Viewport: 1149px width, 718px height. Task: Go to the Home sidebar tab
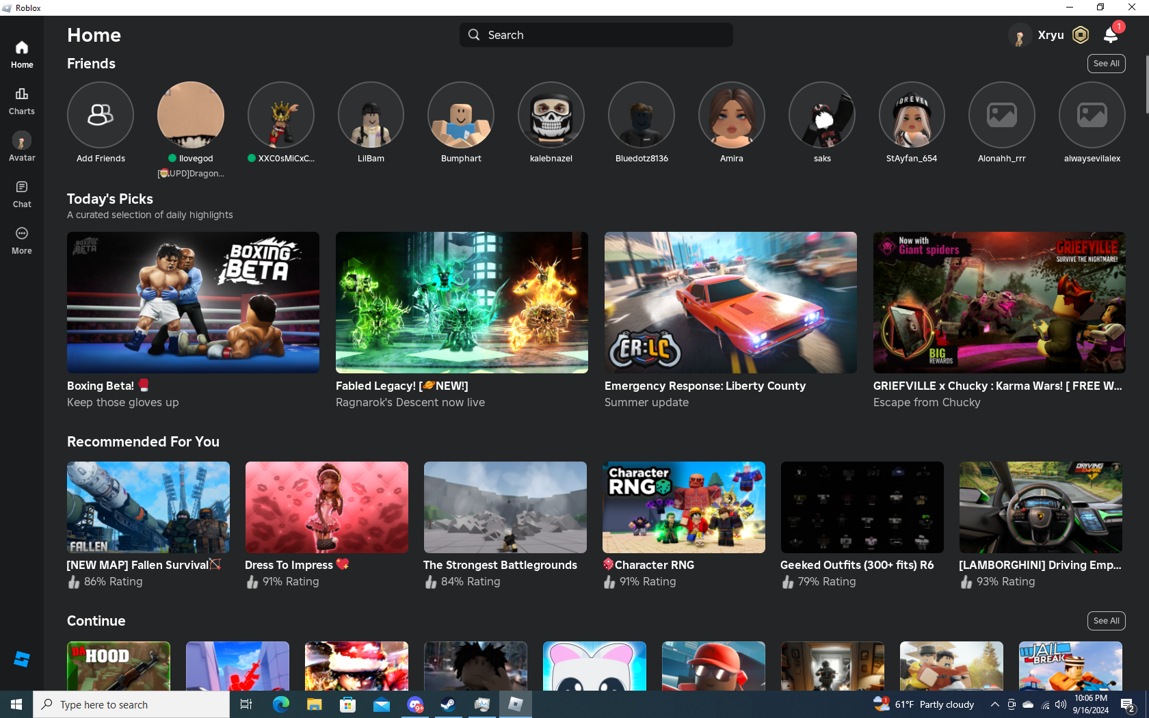tap(22, 54)
